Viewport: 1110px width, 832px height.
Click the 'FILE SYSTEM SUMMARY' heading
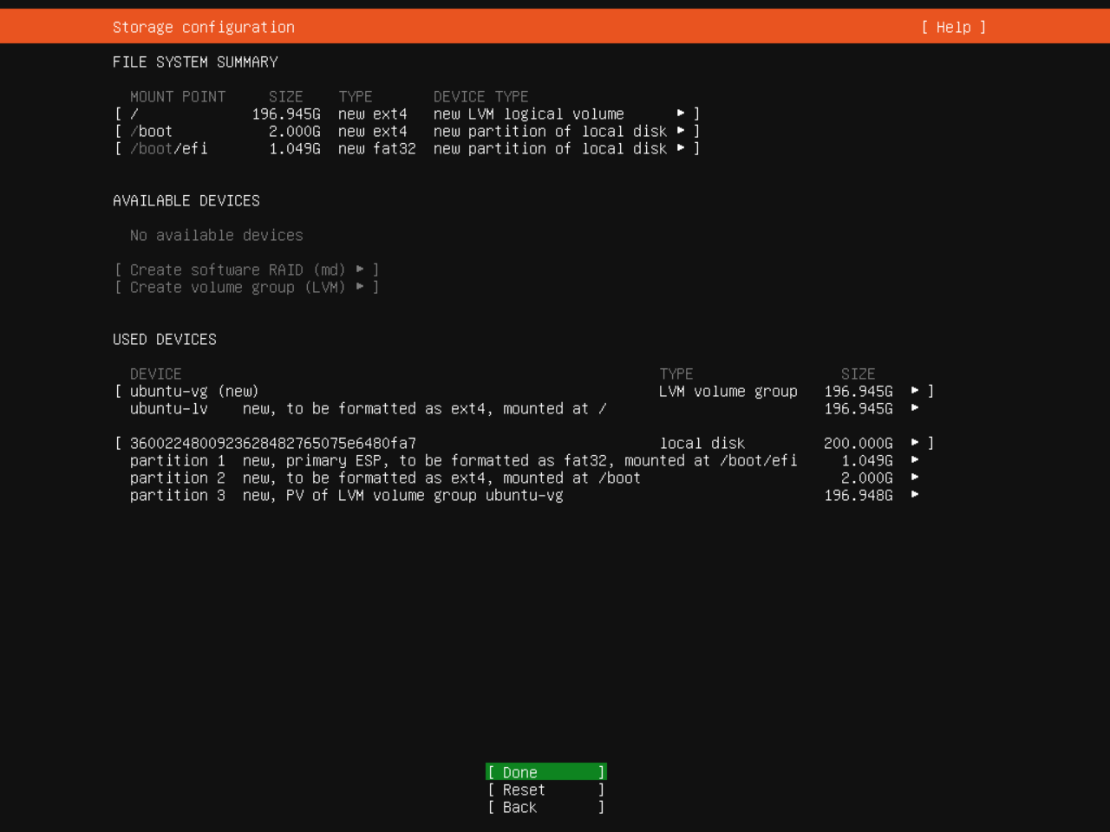[194, 62]
